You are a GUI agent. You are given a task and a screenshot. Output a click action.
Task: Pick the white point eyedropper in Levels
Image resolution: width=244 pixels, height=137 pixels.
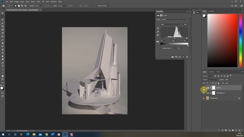(x=158, y=35)
